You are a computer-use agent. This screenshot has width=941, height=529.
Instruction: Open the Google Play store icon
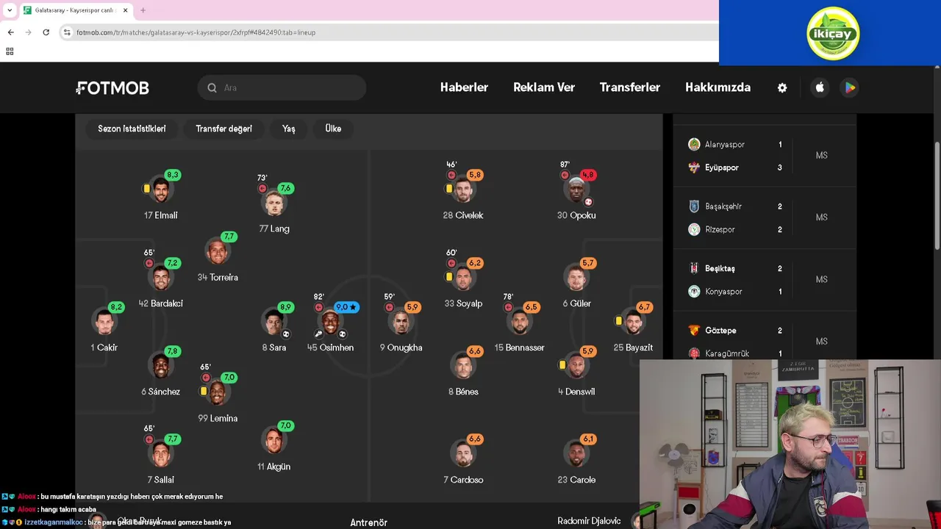[850, 87]
